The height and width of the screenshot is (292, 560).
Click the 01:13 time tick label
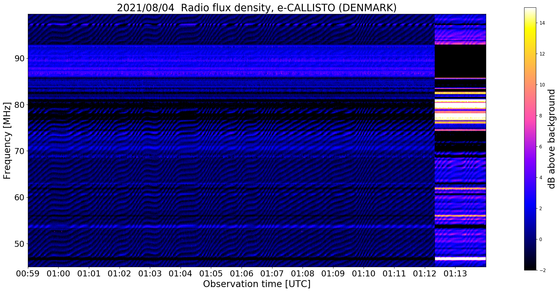(455, 273)
